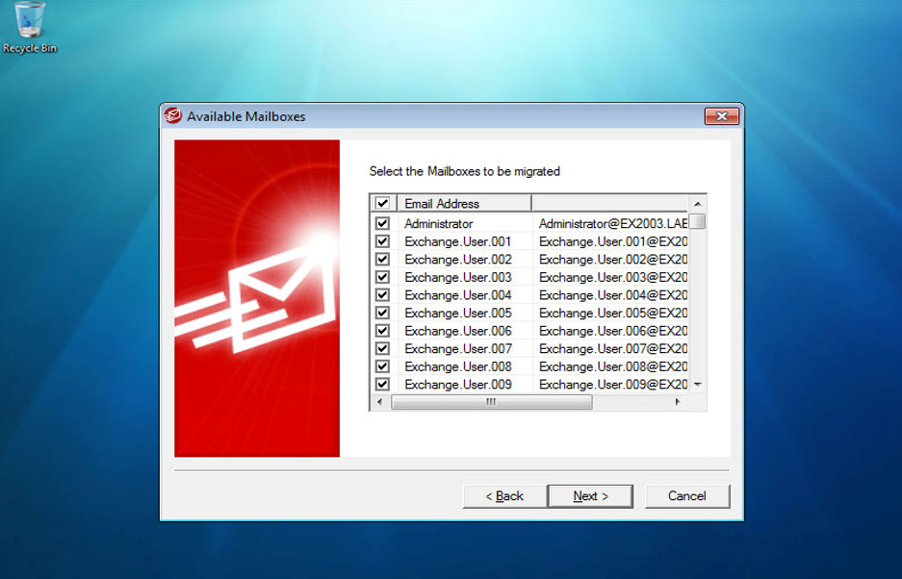Uncheck the Exchange.User.001 checkbox
The image size is (902, 579).
coord(382,240)
